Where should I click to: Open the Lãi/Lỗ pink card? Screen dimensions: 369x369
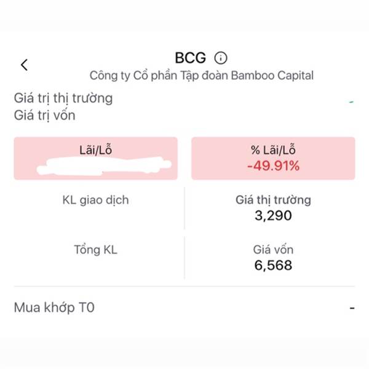[95, 159]
